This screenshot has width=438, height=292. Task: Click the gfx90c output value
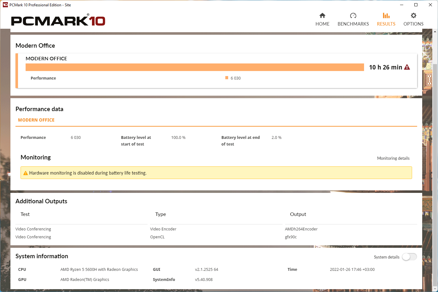tap(291, 237)
